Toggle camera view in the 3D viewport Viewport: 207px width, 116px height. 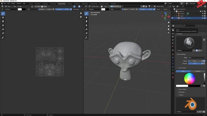[x=169, y=29]
